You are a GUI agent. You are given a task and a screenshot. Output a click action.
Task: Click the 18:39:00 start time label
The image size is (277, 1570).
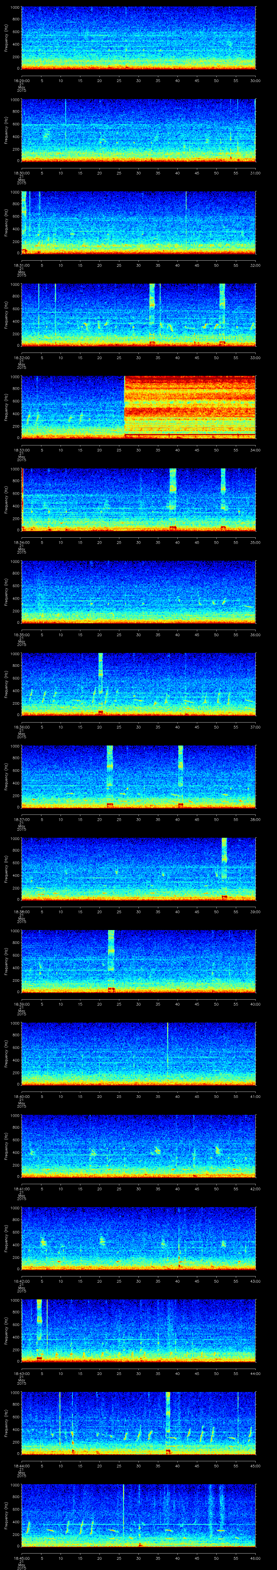[x=21, y=1004]
